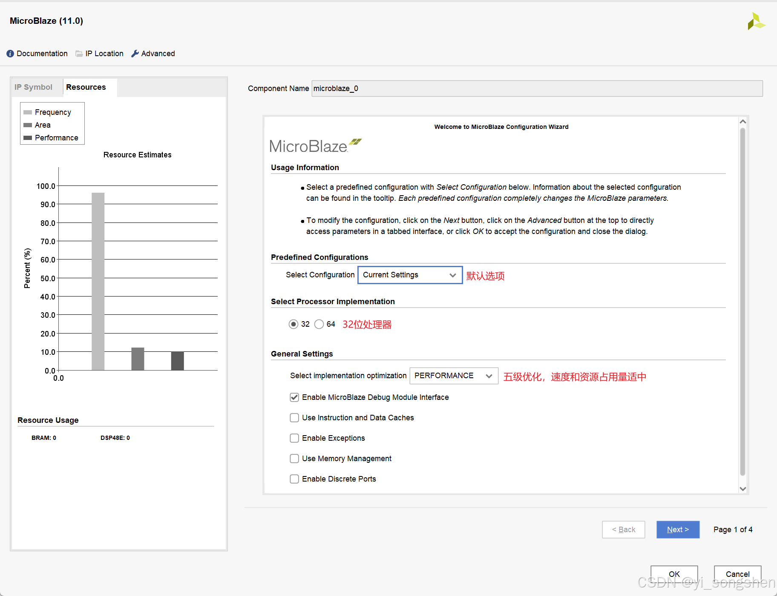
Task: Click the Next button
Action: 678,530
